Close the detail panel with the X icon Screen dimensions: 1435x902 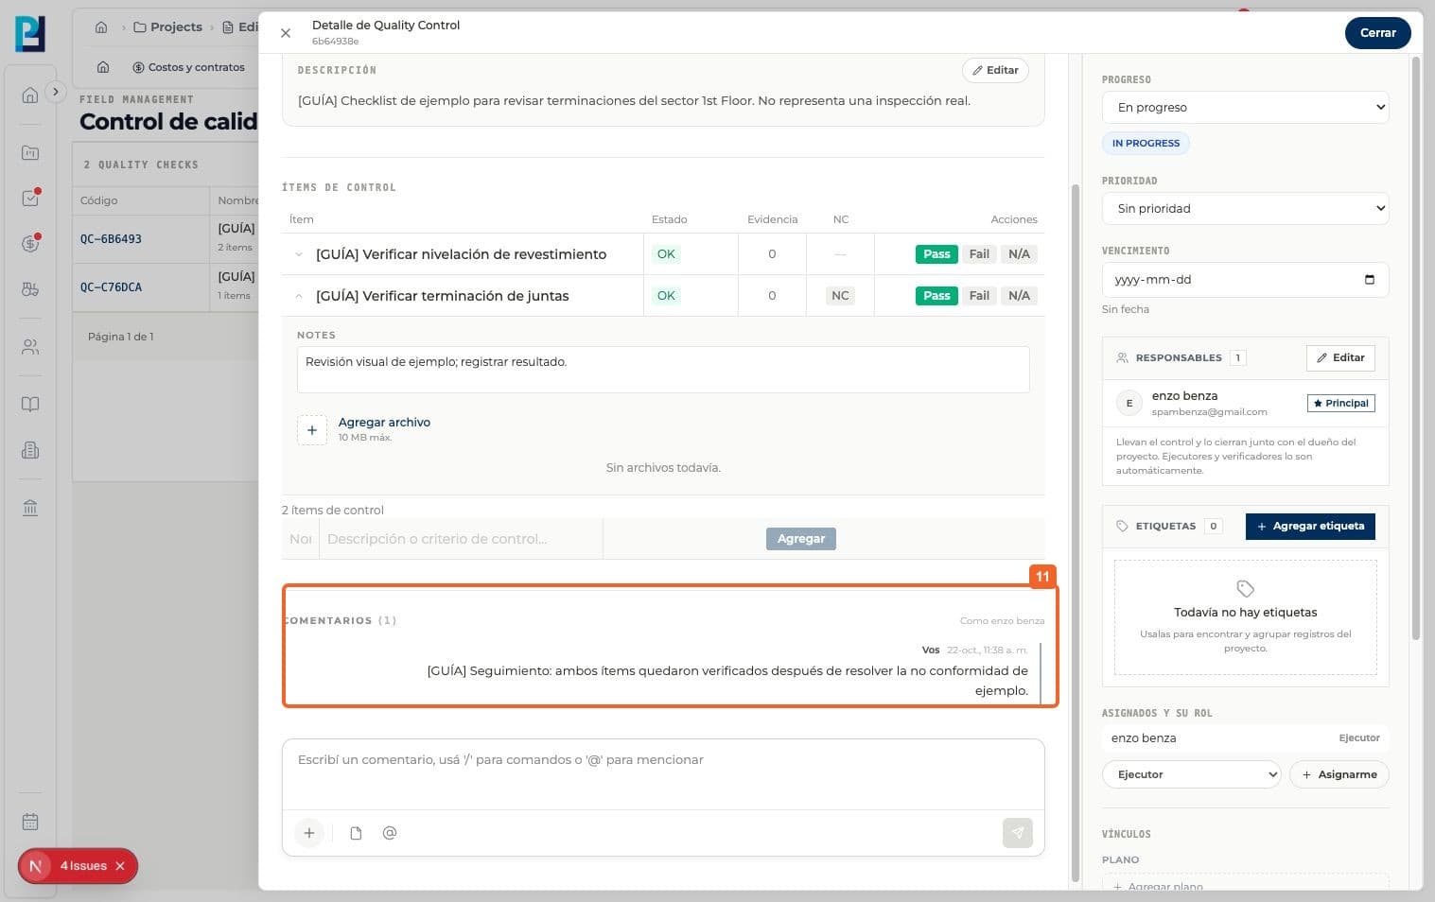click(286, 33)
